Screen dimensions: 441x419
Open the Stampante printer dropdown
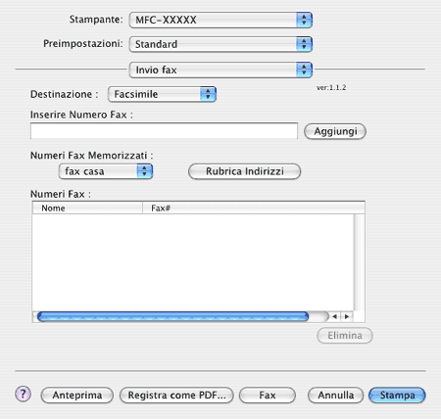(x=220, y=20)
